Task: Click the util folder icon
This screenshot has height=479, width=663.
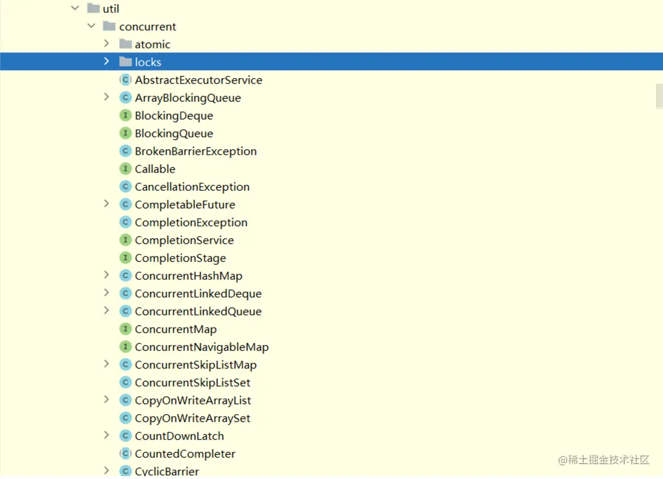Action: 93,9
